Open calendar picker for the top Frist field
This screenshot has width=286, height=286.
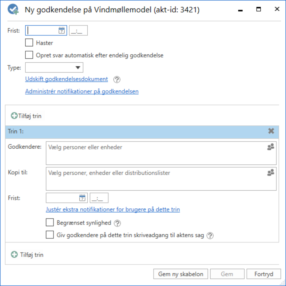(62, 30)
